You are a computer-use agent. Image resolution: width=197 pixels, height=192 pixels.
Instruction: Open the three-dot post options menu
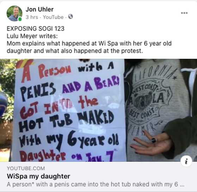point(184,13)
